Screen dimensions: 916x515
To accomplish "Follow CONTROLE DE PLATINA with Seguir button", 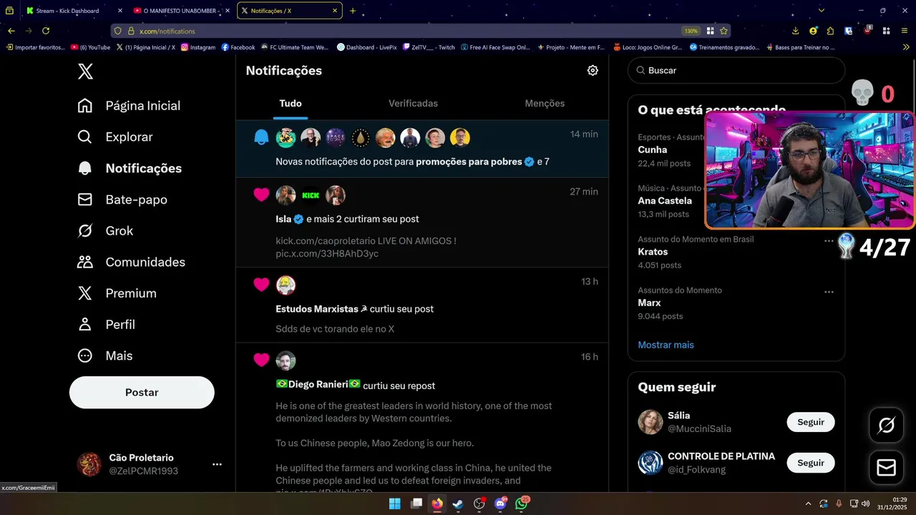I will point(811,463).
